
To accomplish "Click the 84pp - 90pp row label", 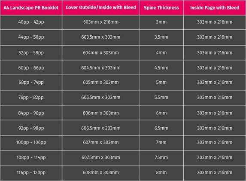I will click(31, 113).
